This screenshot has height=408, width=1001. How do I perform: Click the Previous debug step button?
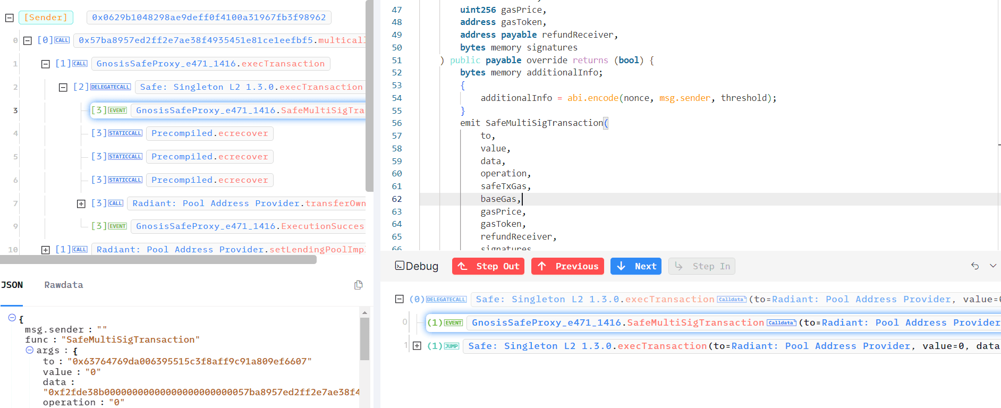567,266
